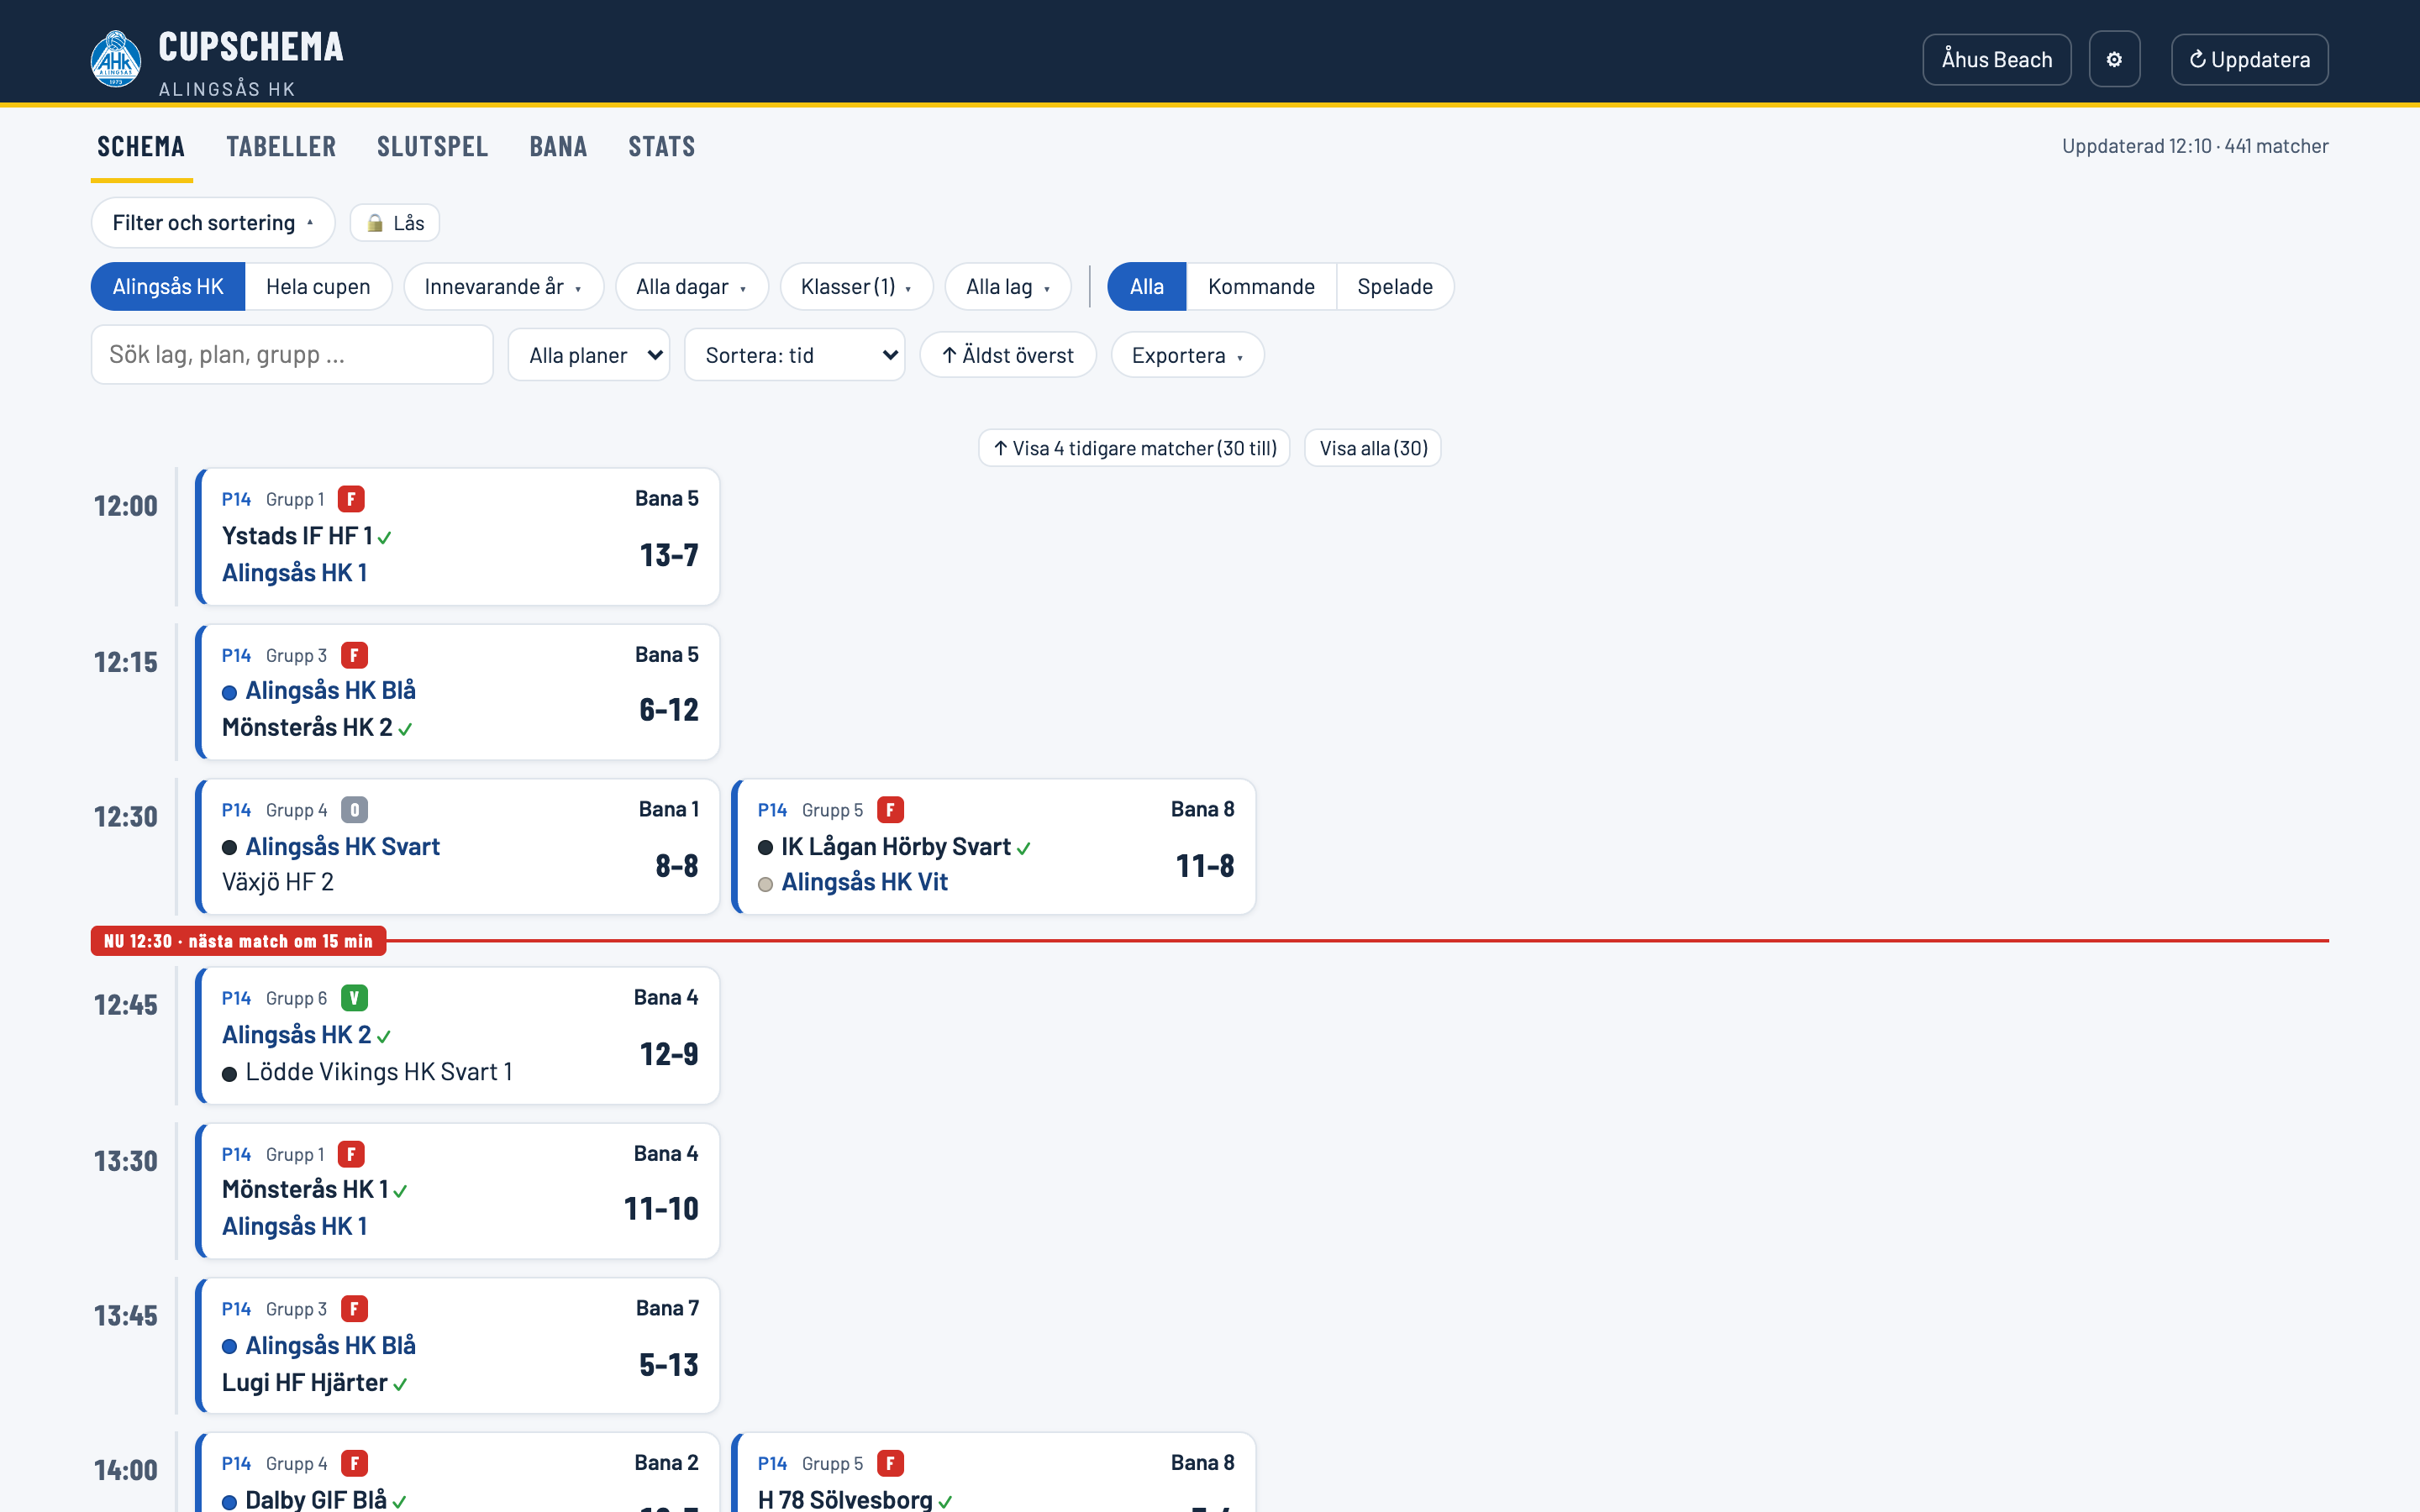Click the Visa alla (30) button
This screenshot has height=1512, width=2420.
coord(1373,448)
